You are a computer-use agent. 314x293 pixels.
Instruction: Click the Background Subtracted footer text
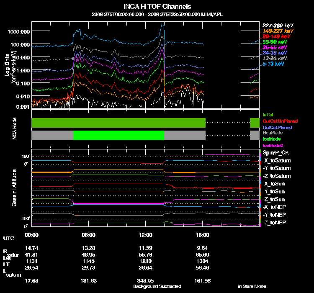click(x=157, y=286)
